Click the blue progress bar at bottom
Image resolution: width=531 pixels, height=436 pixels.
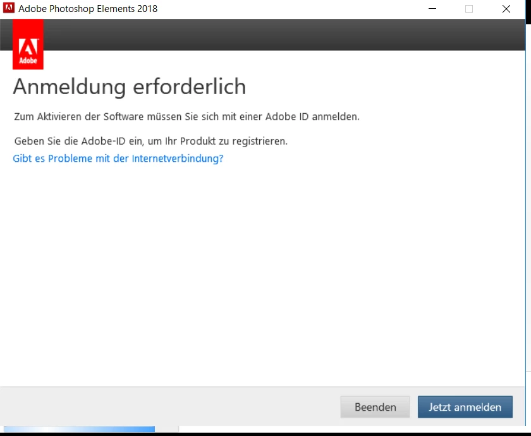[79, 429]
